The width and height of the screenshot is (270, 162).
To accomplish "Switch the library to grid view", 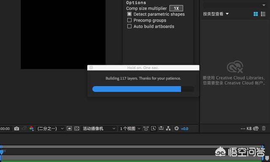I will (x=256, y=14).
